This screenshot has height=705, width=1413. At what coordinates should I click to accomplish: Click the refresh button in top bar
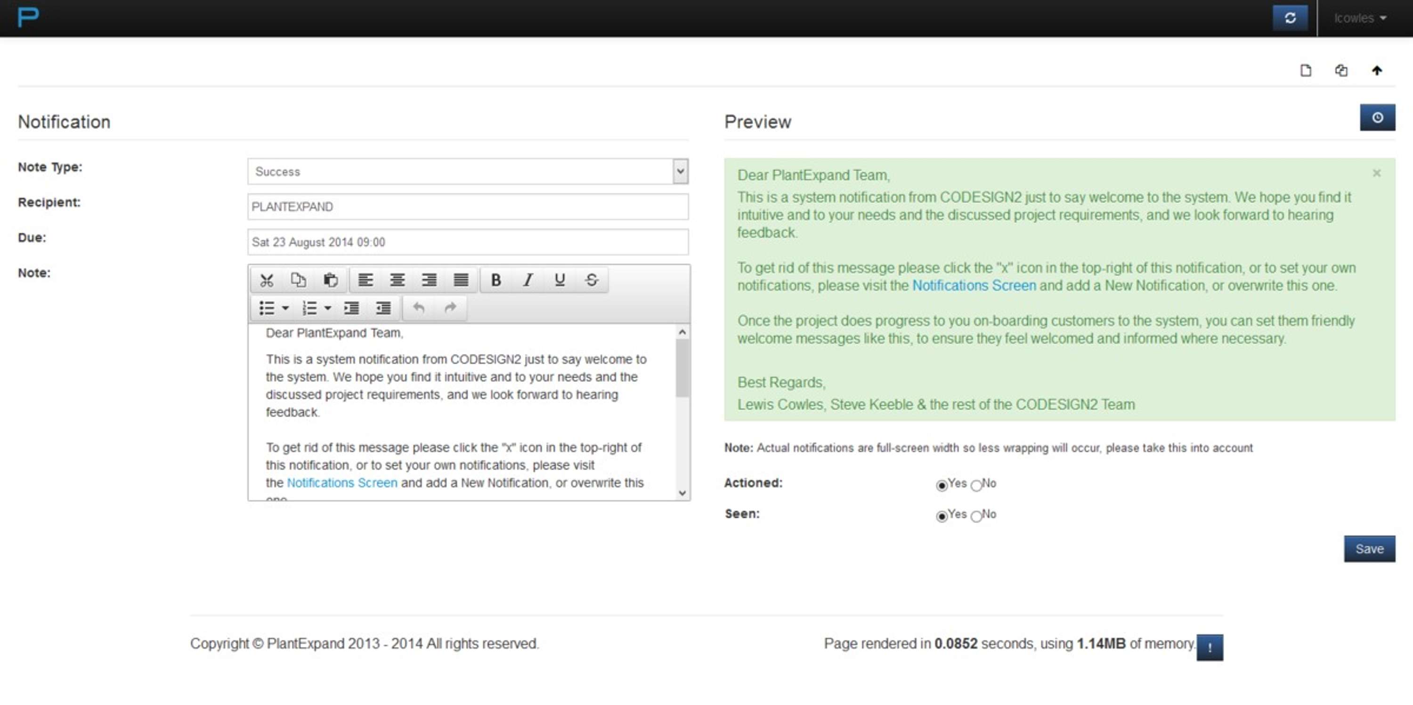(x=1290, y=18)
